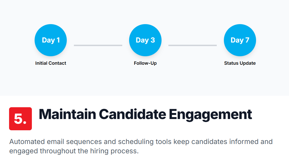Click the Day 3 circle

[x=145, y=40]
